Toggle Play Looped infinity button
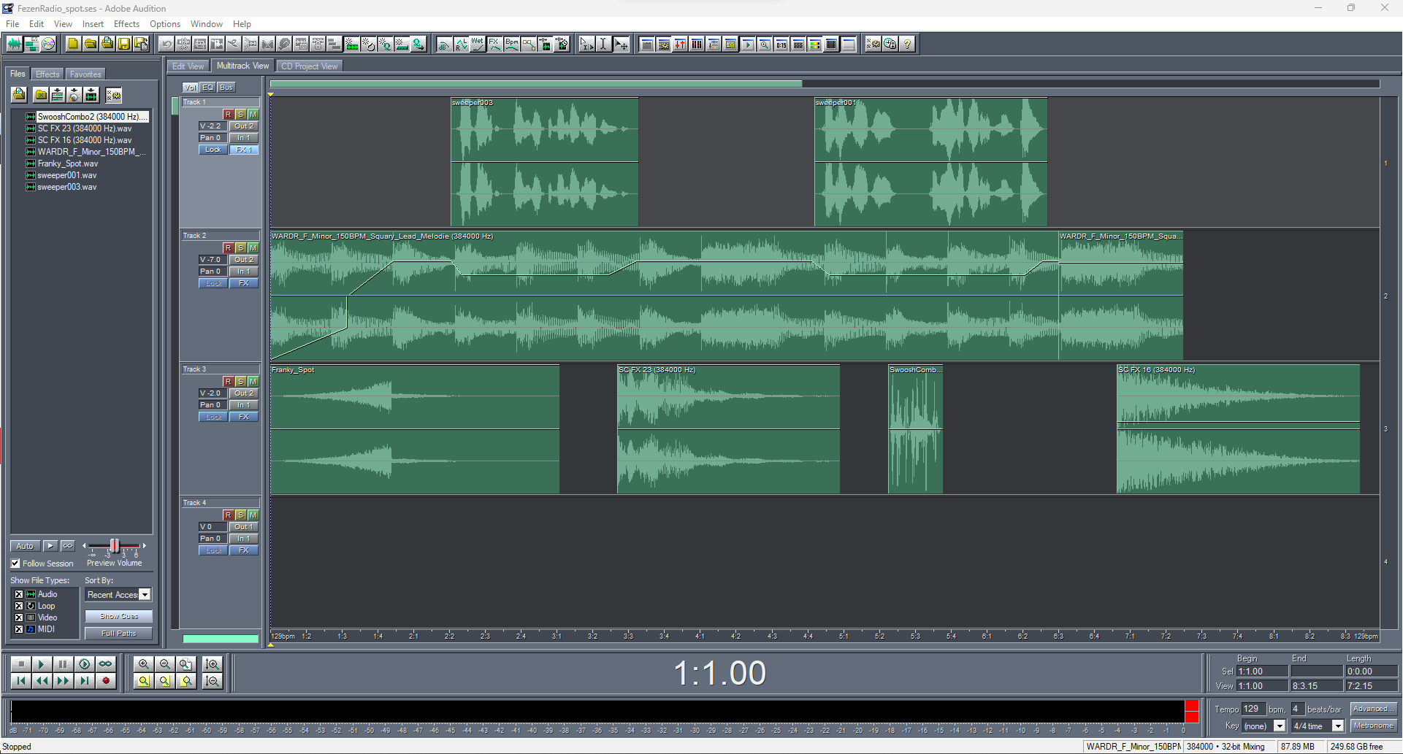The width and height of the screenshot is (1403, 754). click(x=106, y=664)
